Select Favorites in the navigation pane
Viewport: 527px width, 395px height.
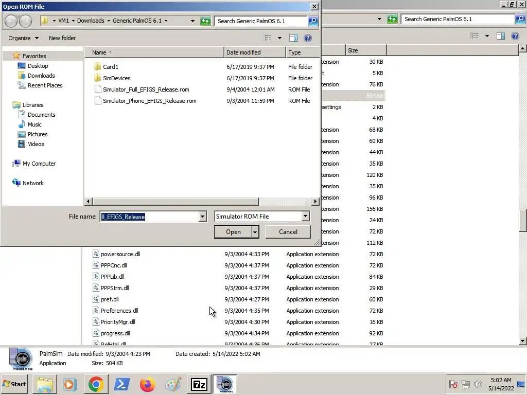point(34,56)
